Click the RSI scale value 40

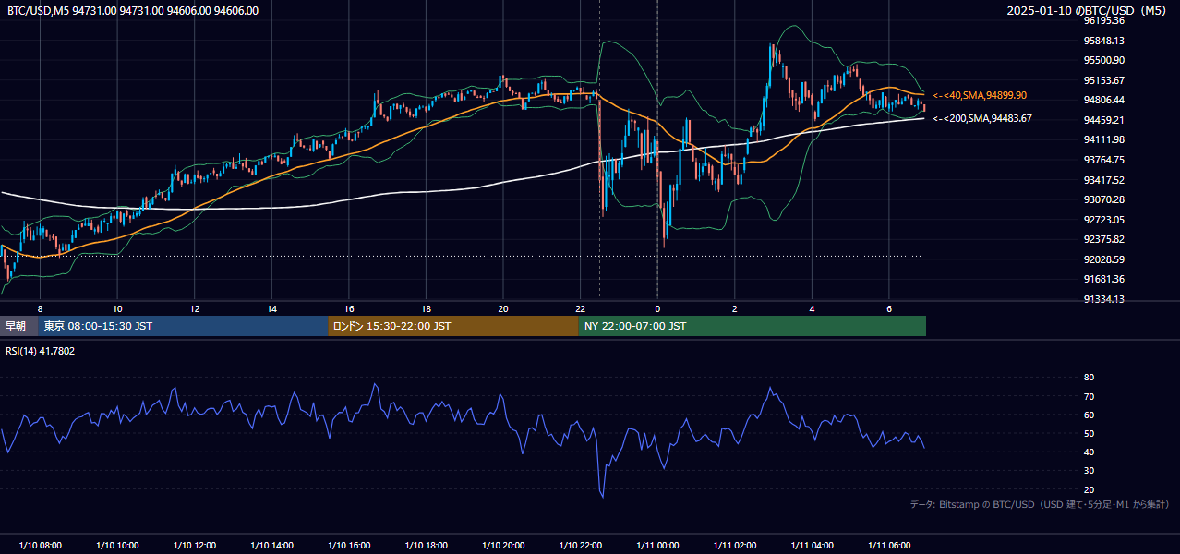(1089, 452)
